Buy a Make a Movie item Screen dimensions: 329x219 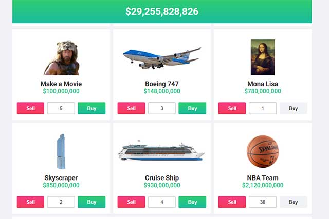(x=92, y=108)
